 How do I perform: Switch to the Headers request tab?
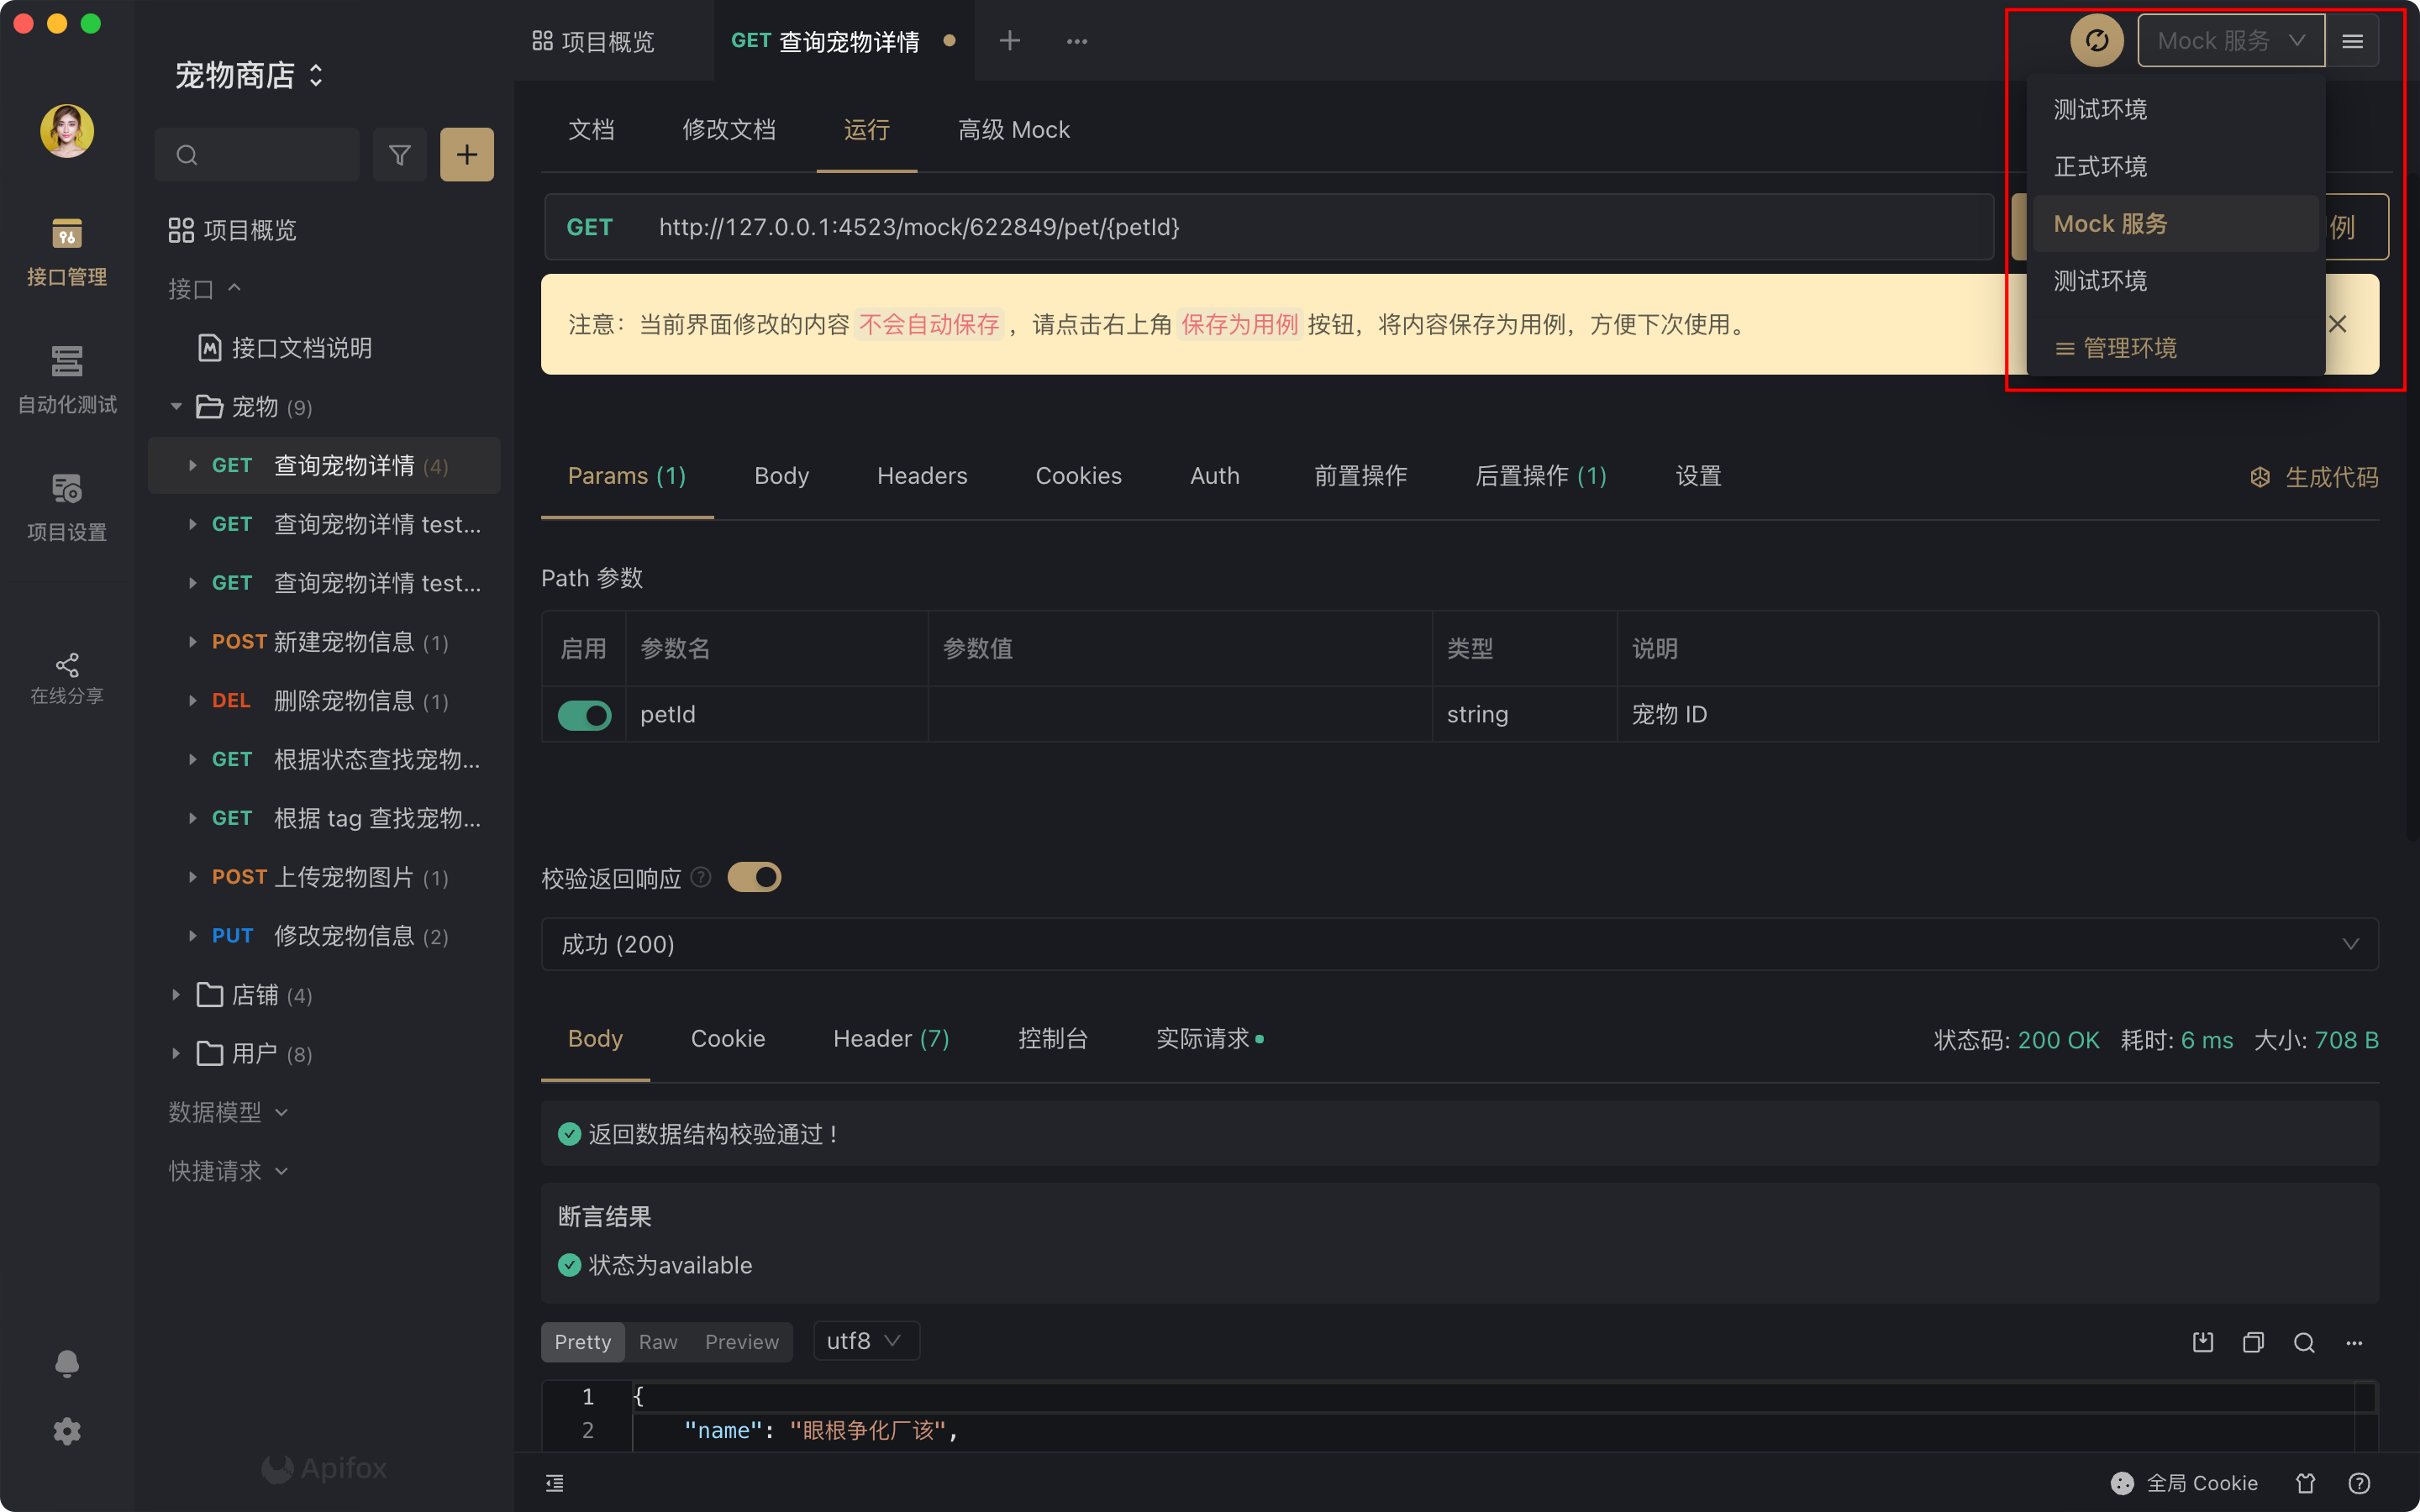[x=921, y=476]
